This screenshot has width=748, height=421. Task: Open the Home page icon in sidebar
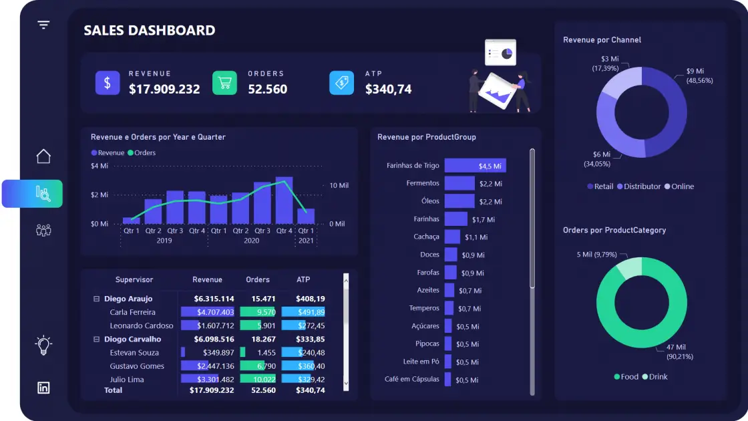point(43,156)
